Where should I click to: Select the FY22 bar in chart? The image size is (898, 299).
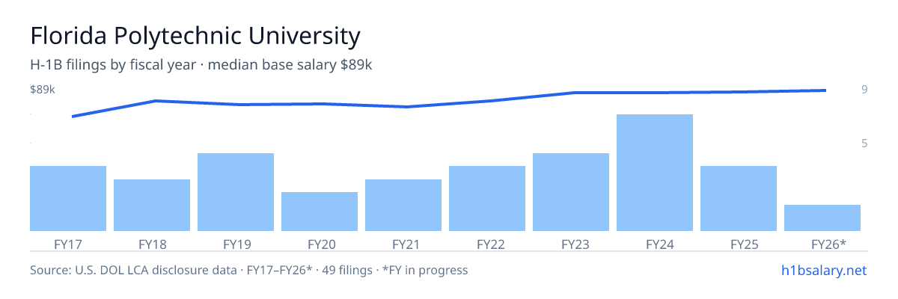pyautogui.click(x=487, y=198)
